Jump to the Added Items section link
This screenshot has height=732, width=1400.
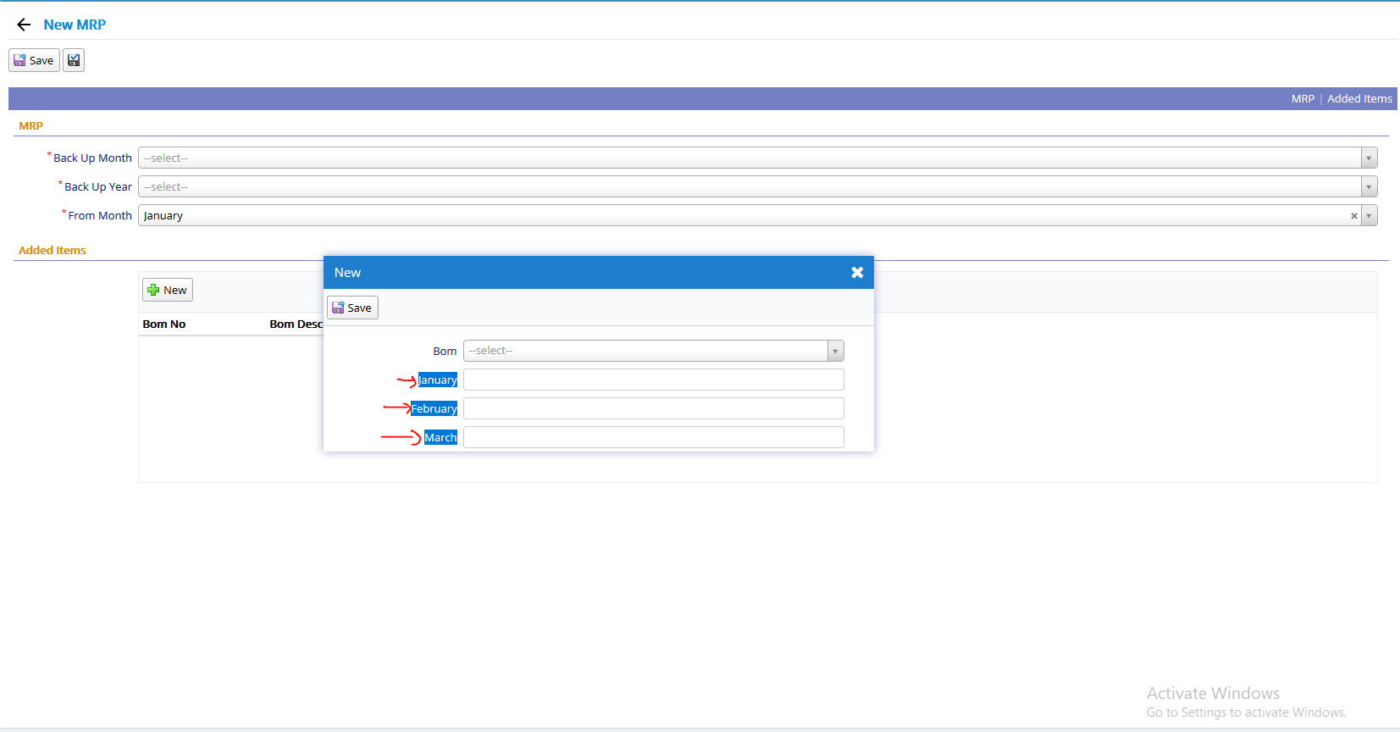tap(1359, 98)
